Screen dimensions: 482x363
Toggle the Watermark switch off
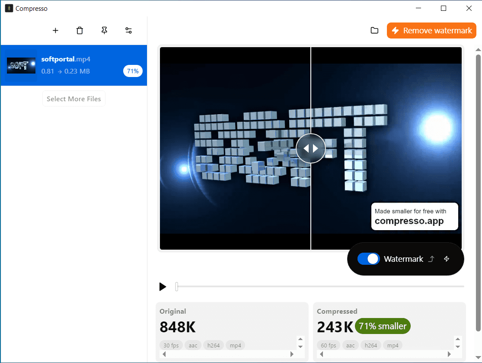point(369,259)
